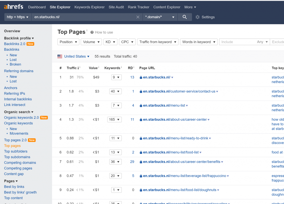Image resolution: width=284 pixels, height=204 pixels.
Task: Open the *.domain/* mode dropdown
Action: click(160, 17)
